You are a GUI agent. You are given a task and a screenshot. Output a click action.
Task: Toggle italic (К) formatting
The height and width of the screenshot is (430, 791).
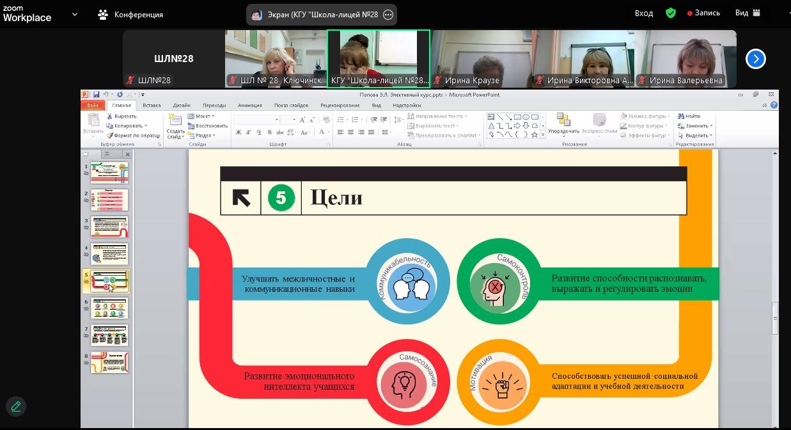click(249, 132)
